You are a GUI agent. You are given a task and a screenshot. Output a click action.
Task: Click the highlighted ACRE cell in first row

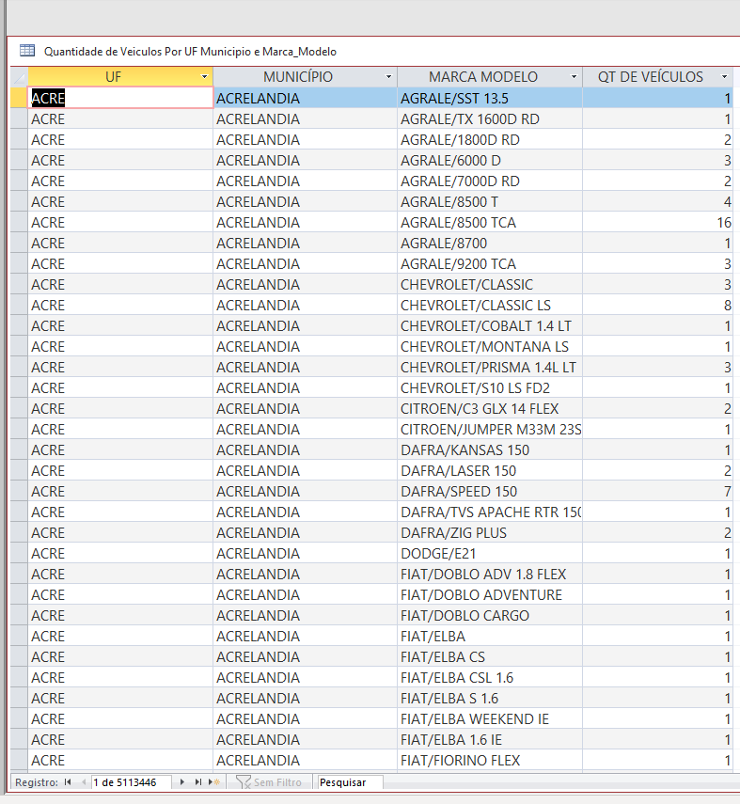tap(120, 98)
